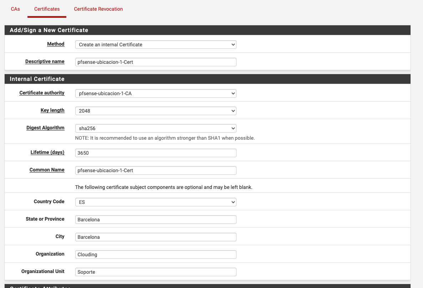The width and height of the screenshot is (423, 288).
Task: Click the Add/Sign a New Certificate header
Action: pos(208,30)
